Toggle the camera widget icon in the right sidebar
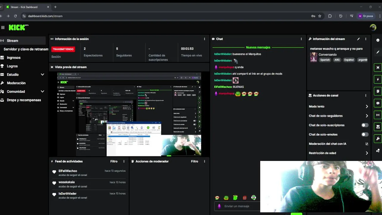The height and width of the screenshot is (215, 382). pos(378,127)
